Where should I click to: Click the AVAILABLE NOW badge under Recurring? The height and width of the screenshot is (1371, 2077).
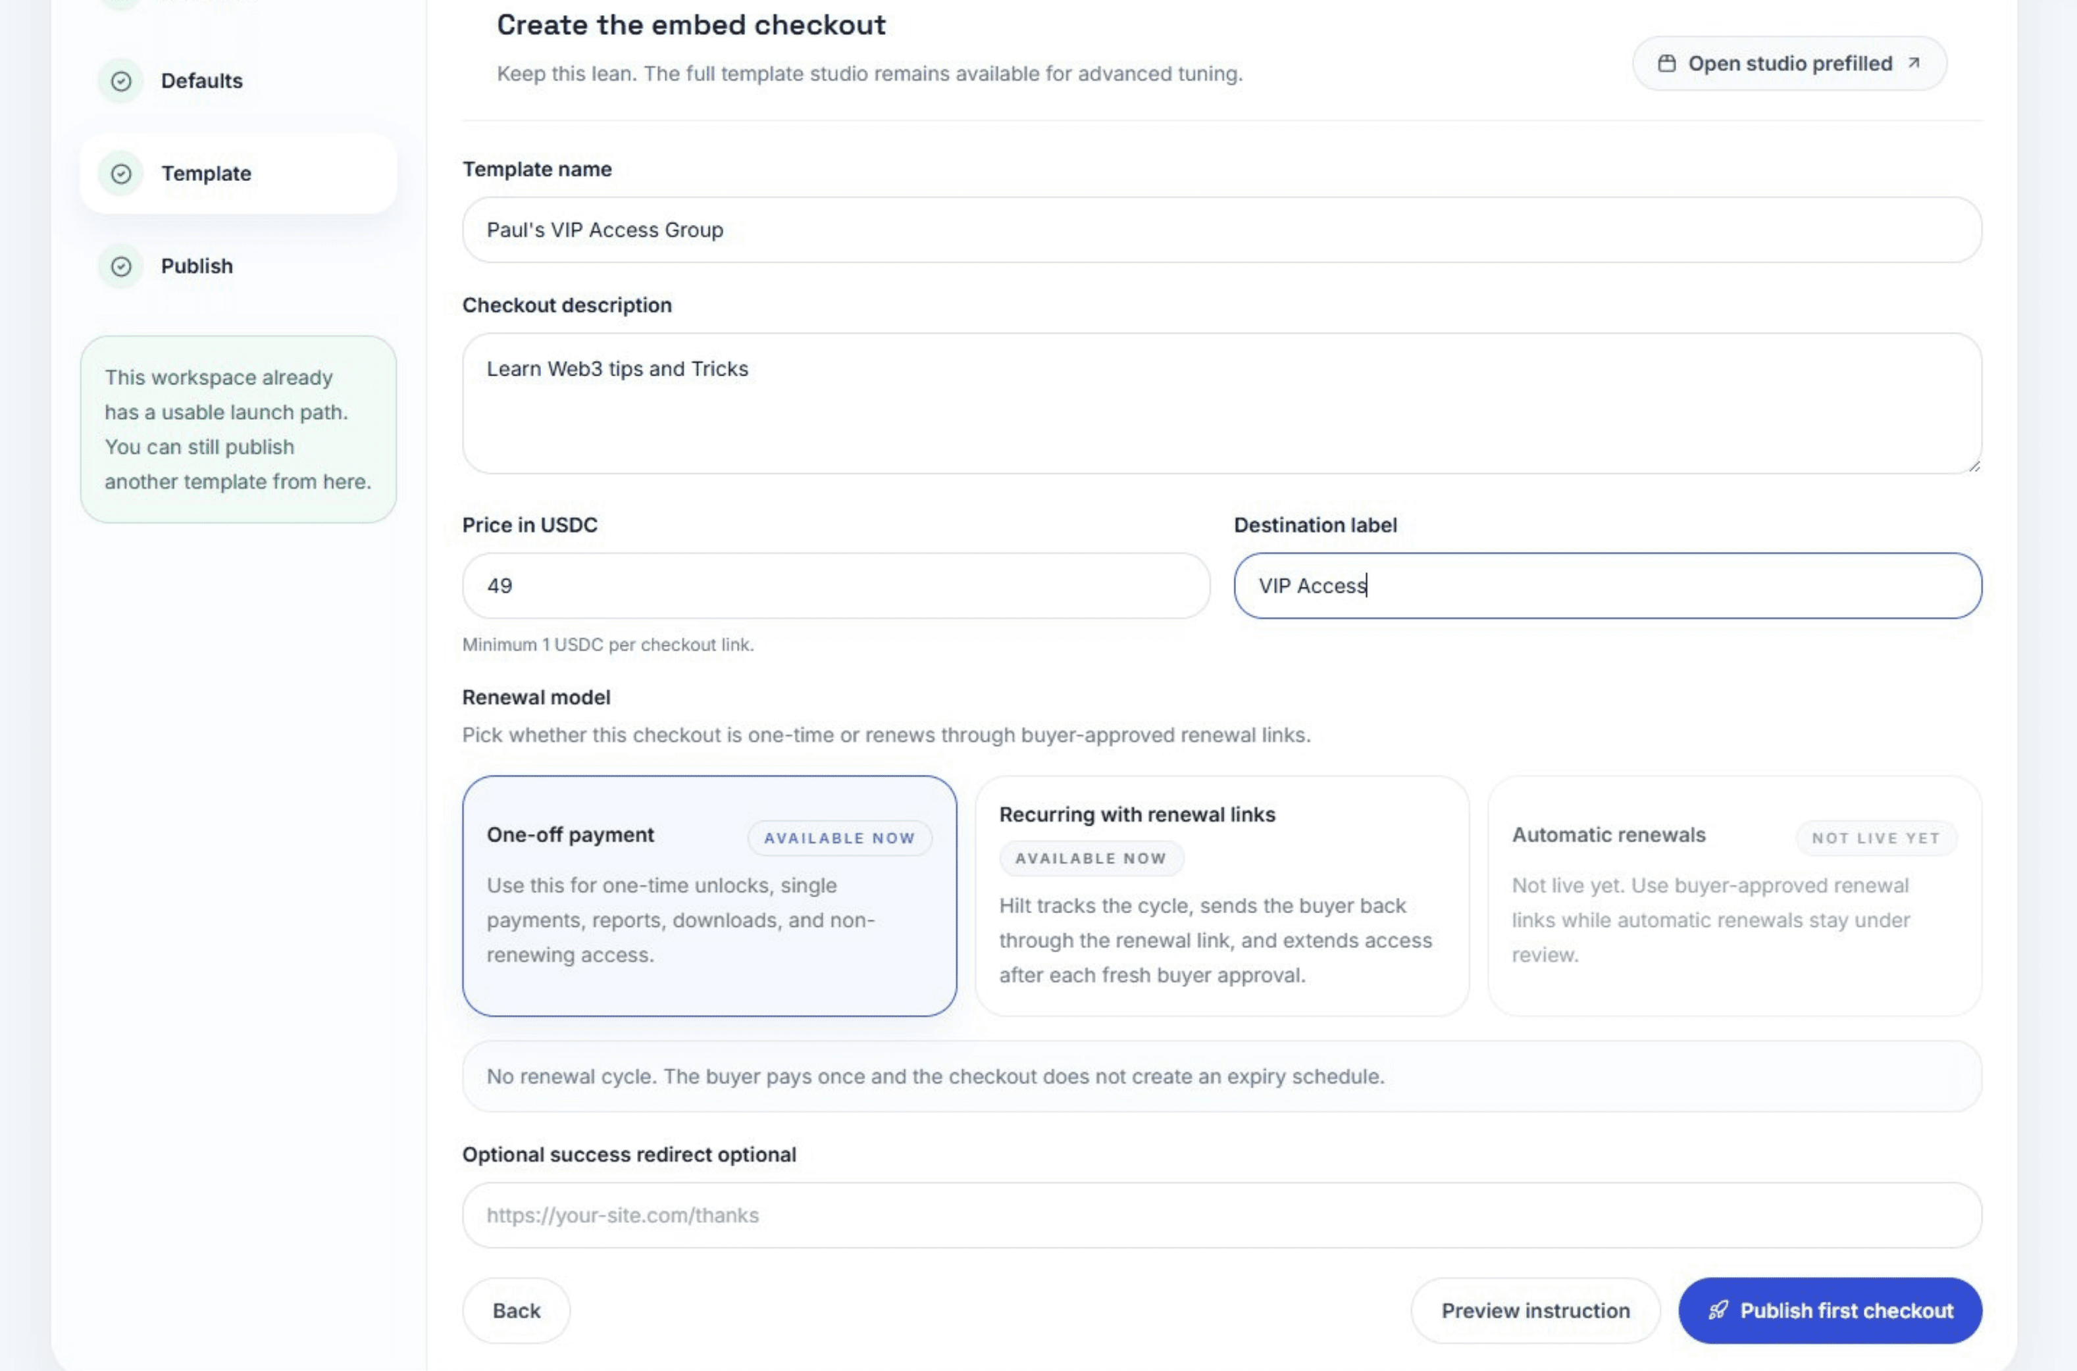point(1091,858)
